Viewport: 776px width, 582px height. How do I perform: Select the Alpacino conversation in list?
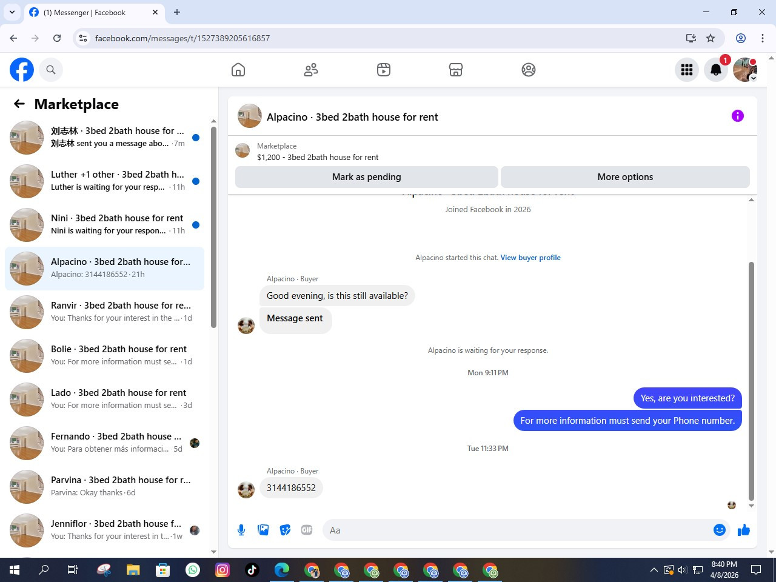(x=104, y=269)
